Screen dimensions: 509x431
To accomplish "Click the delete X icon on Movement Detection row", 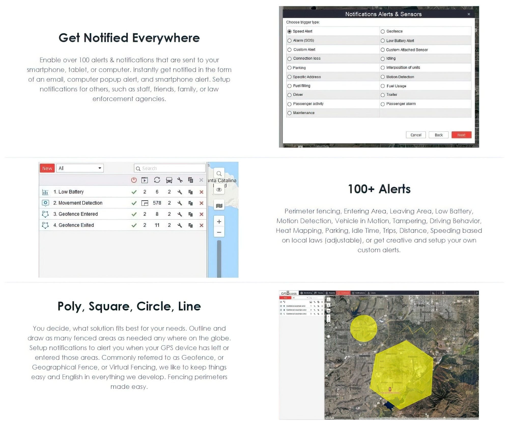I will (201, 203).
